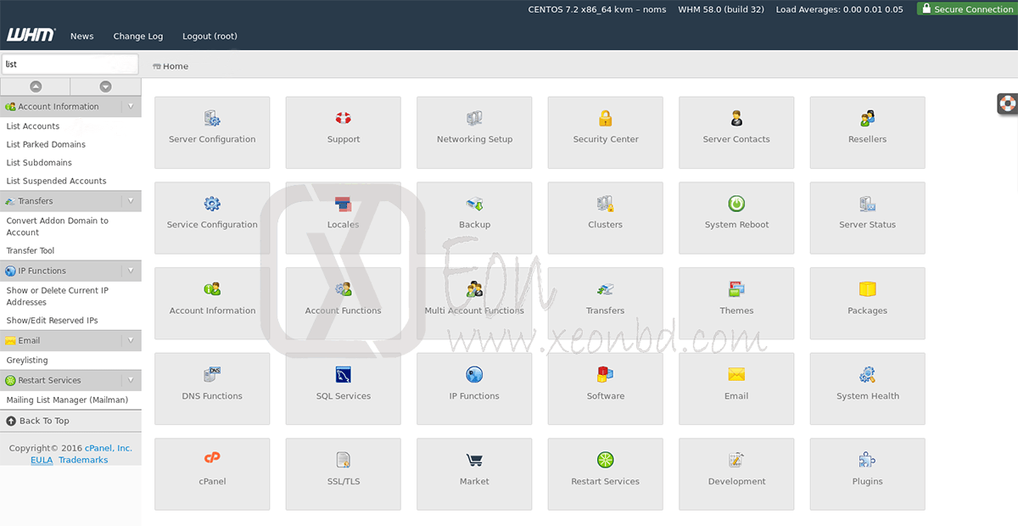The height and width of the screenshot is (526, 1018).
Task: Open the Change Log menu item
Action: tap(137, 36)
